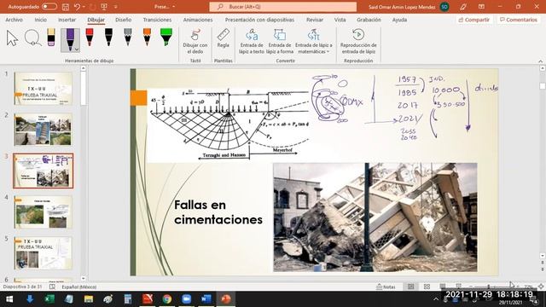Click the collapsed building photo
546x307 pixels.
[x=375, y=217]
